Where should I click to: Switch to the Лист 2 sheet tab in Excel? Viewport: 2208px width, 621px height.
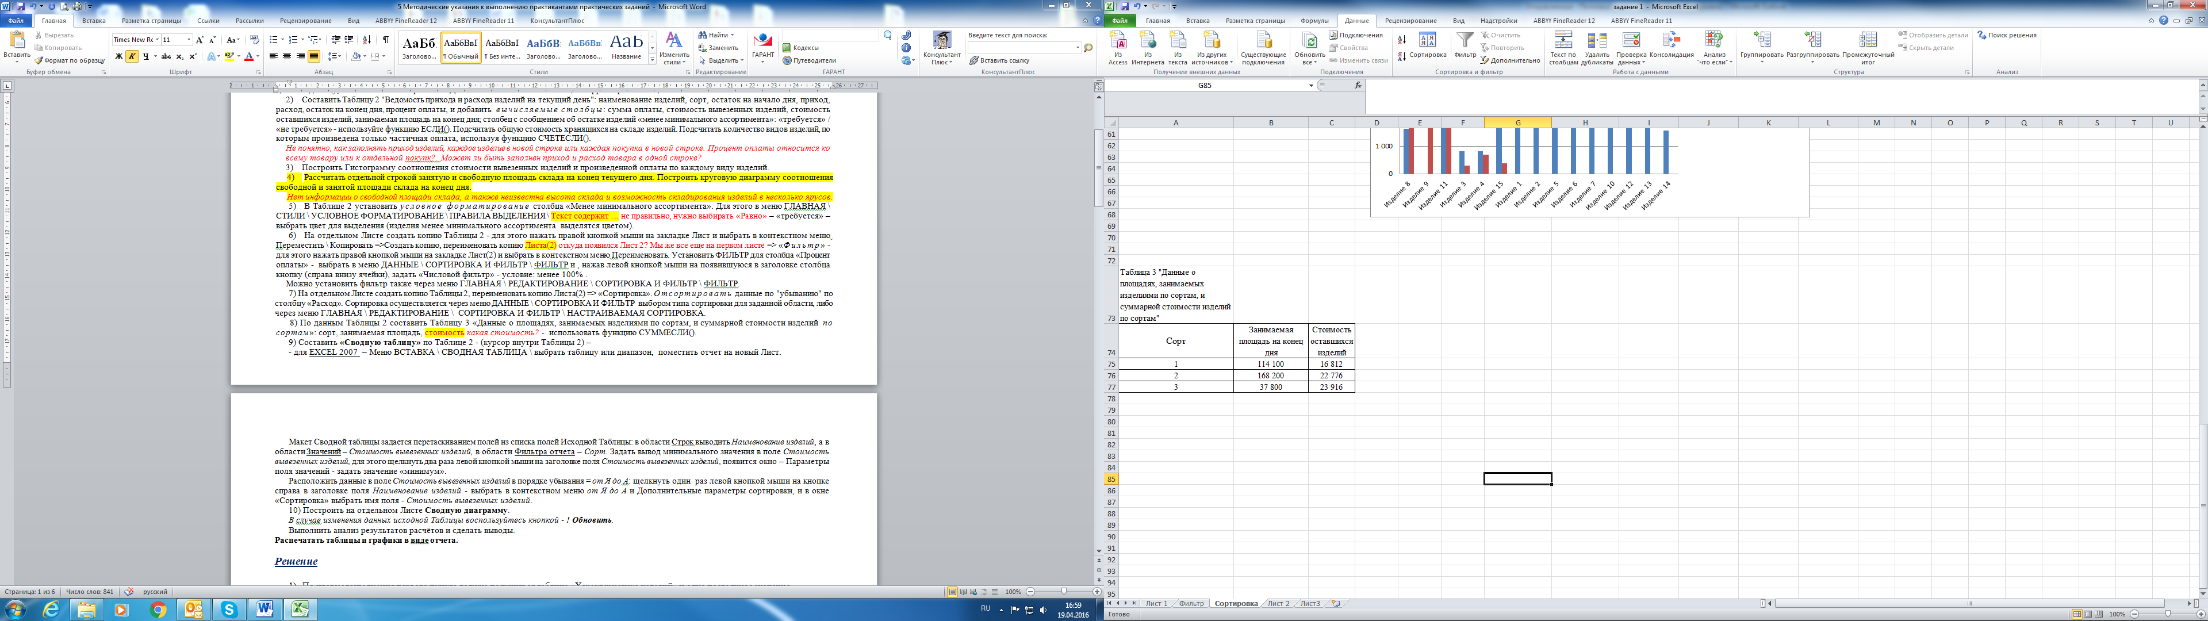pyautogui.click(x=1278, y=604)
